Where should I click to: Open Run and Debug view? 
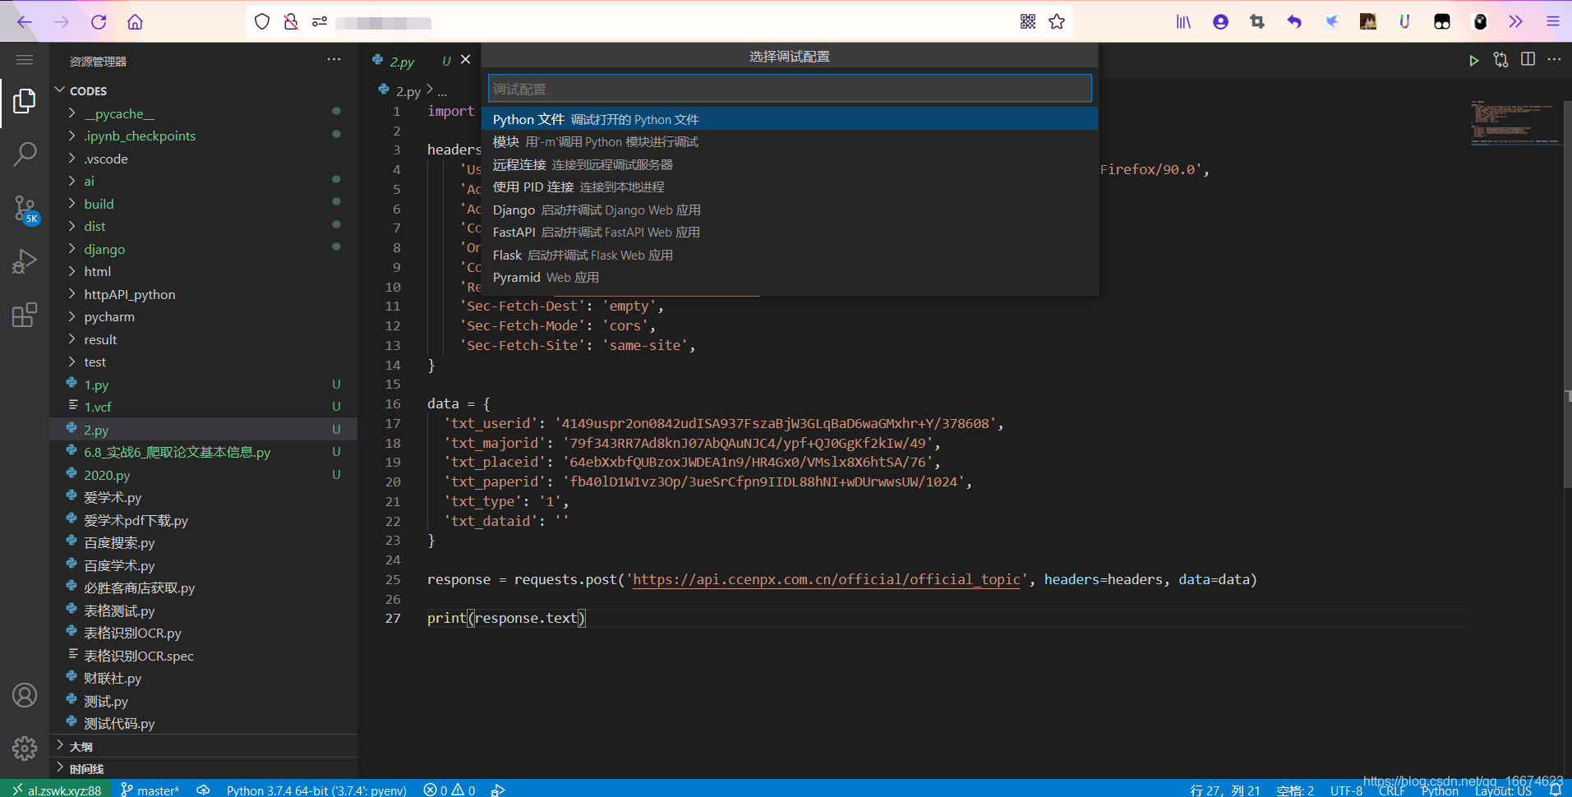pyautogui.click(x=25, y=261)
